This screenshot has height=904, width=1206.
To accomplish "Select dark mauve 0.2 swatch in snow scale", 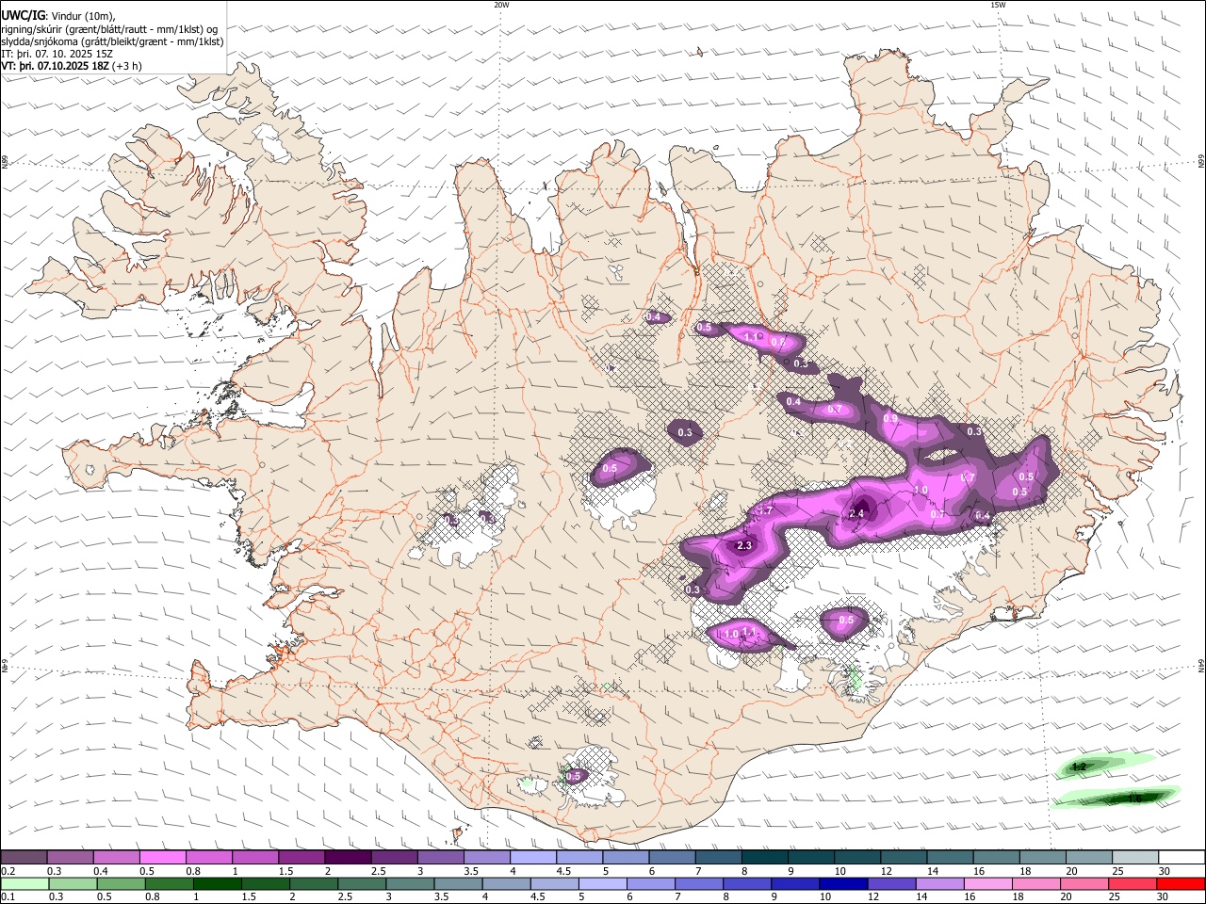I will pyautogui.click(x=24, y=857).
